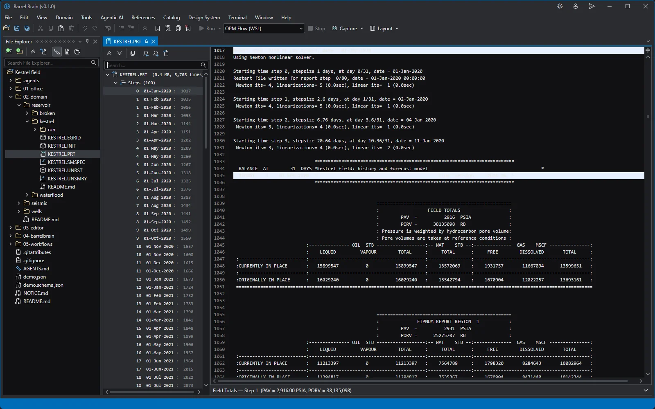
Task: Focus the outline panel search box
Action: click(x=156, y=65)
